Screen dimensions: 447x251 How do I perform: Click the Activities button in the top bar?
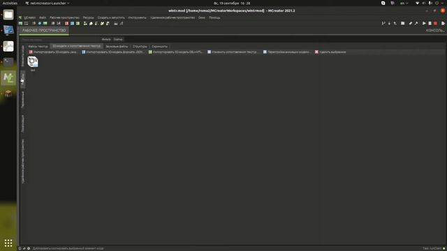(10, 3)
